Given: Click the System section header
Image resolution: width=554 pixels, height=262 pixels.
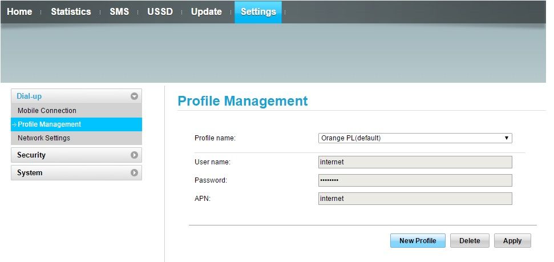Looking at the screenshot, I should point(76,172).
